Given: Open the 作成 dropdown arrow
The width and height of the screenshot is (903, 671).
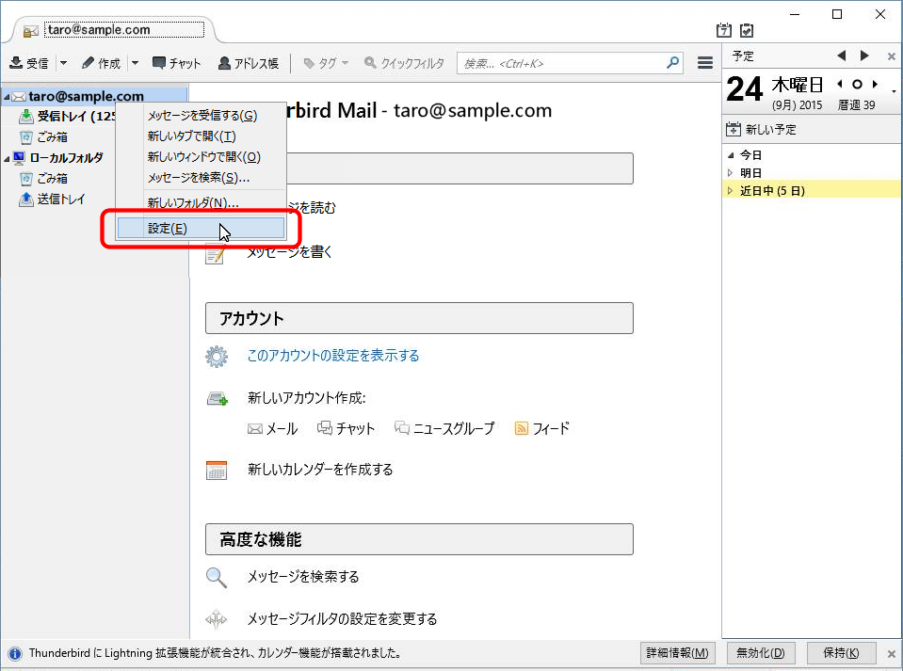Looking at the screenshot, I should (x=135, y=63).
